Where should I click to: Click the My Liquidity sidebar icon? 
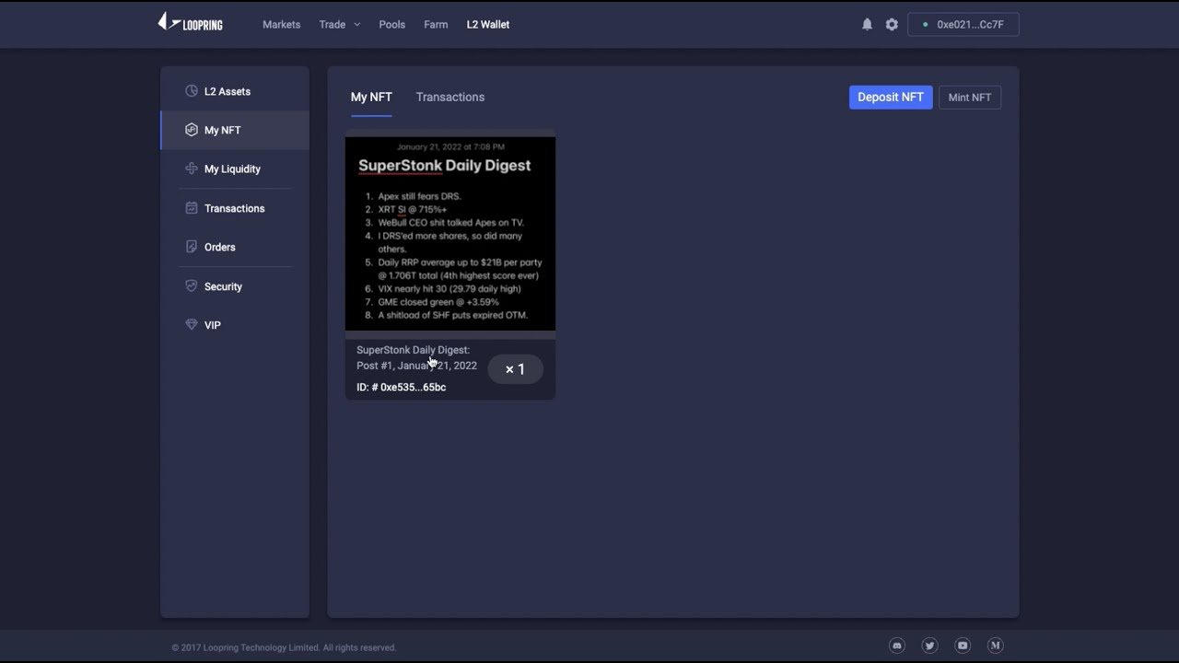(x=192, y=169)
